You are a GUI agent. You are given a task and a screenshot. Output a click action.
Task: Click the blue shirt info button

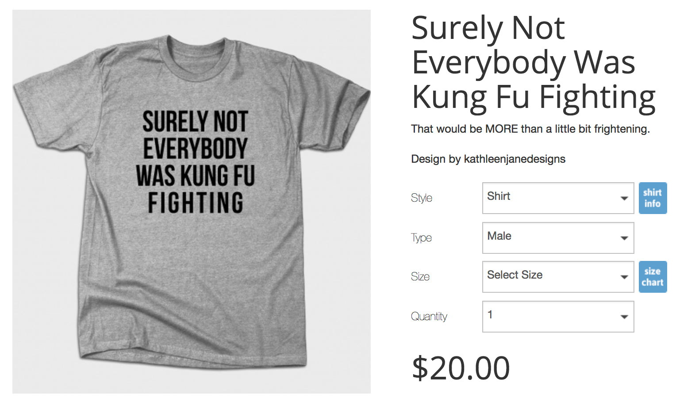(653, 198)
